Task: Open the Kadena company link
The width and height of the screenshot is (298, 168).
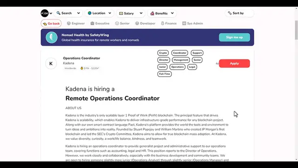Action: click(68, 63)
